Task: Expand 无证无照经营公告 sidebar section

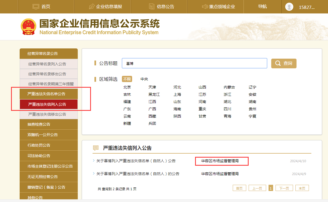Action: 49,177
